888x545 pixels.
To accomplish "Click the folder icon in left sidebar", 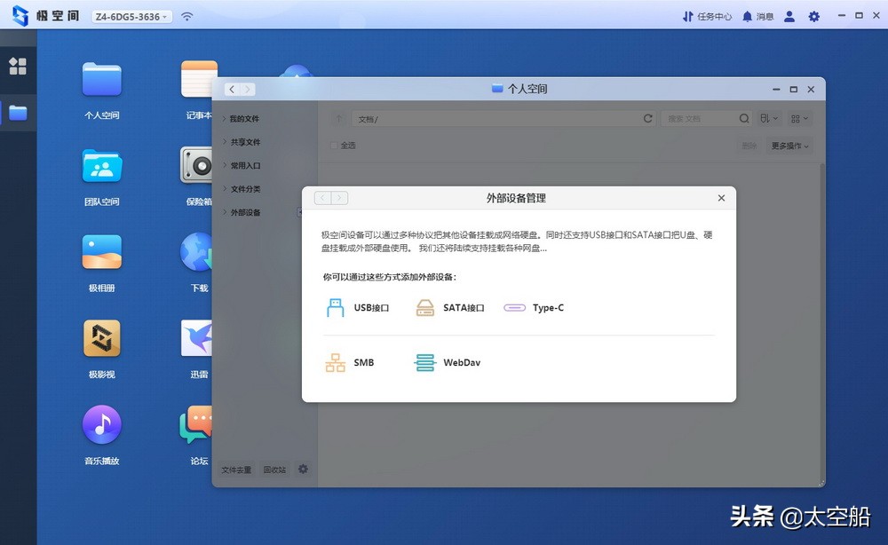I will point(18,114).
